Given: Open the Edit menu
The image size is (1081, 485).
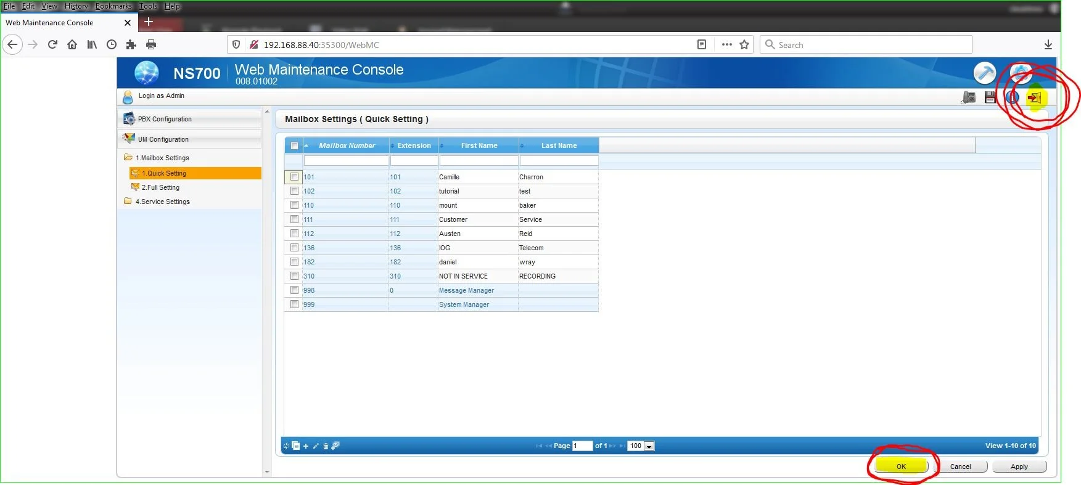Looking at the screenshot, I should [x=28, y=6].
